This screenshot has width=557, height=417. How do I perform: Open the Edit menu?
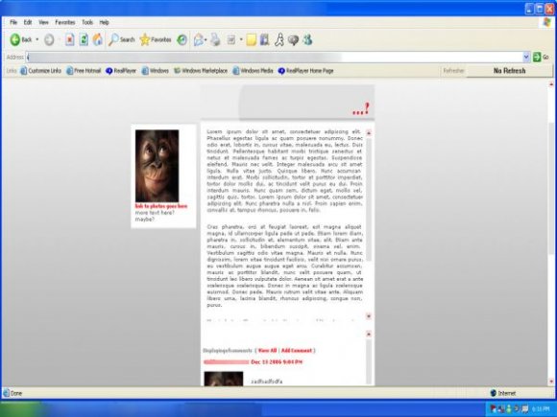point(28,22)
